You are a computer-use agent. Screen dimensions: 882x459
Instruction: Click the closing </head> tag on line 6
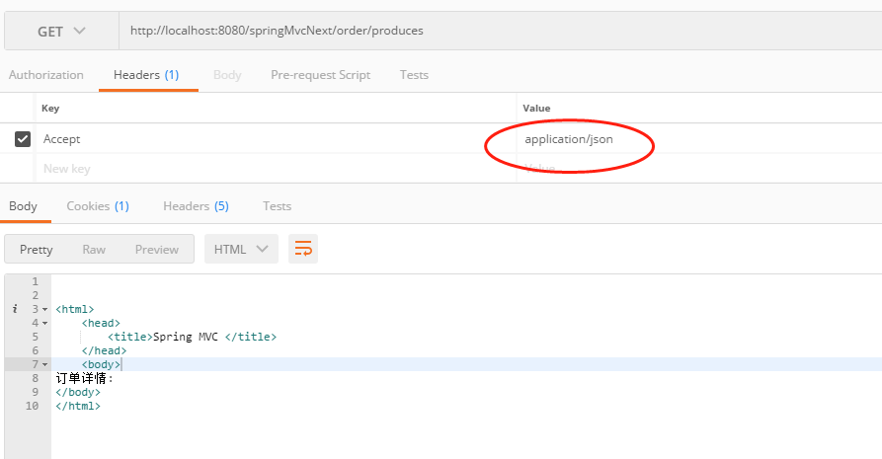coord(104,351)
